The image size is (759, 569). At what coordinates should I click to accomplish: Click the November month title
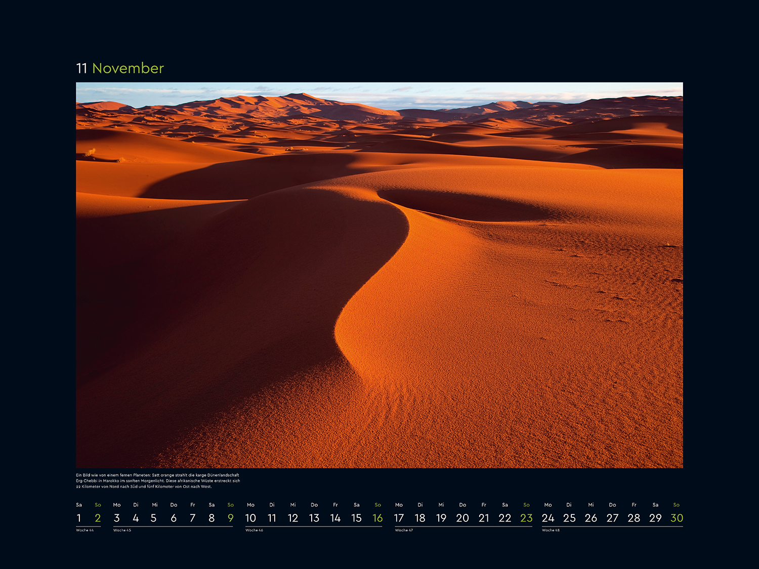point(128,68)
